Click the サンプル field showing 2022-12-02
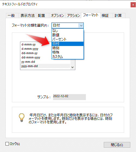The image size is (136, 152). point(69,97)
